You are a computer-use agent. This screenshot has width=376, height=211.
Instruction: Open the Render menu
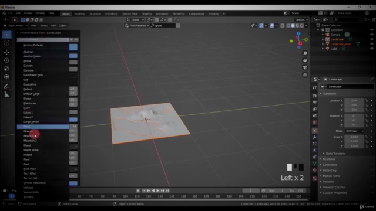[x=28, y=13]
